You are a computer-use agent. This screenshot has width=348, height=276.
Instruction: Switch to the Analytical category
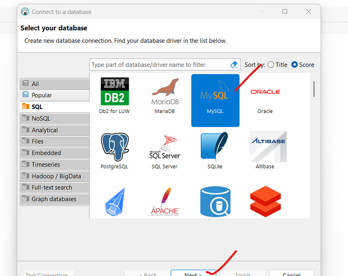pyautogui.click(x=54, y=130)
